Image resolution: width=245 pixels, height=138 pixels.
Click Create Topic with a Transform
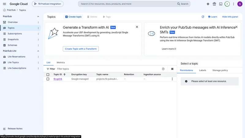(81, 49)
